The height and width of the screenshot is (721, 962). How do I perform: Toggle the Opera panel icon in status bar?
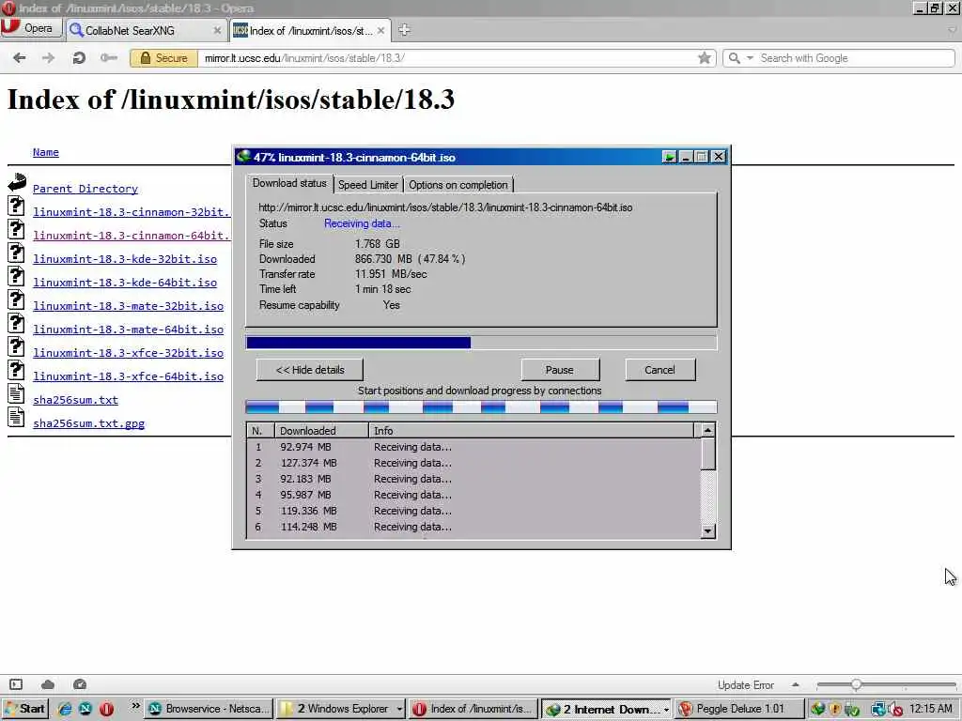pos(16,684)
